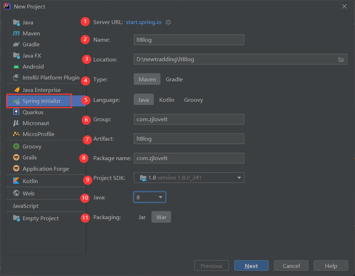Click the Maven 'm' icon
The image size is (355, 276).
point(16,33)
